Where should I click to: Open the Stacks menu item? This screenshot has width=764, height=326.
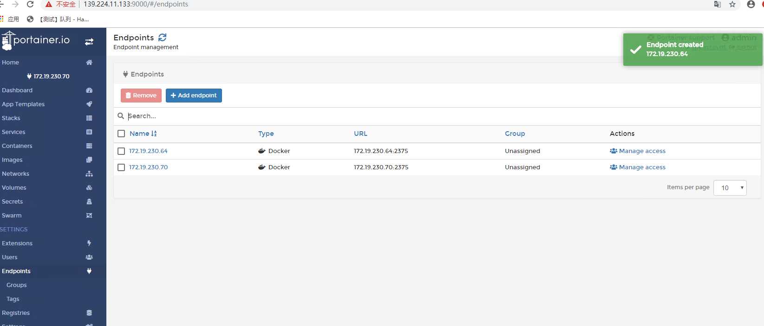coord(11,118)
